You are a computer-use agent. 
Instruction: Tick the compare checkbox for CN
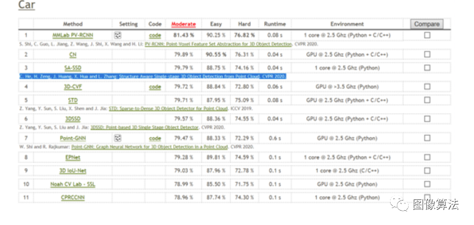(427, 54)
